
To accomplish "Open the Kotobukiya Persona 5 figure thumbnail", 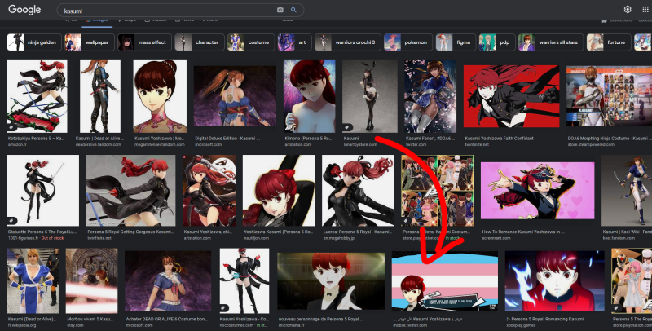I will (x=37, y=96).
